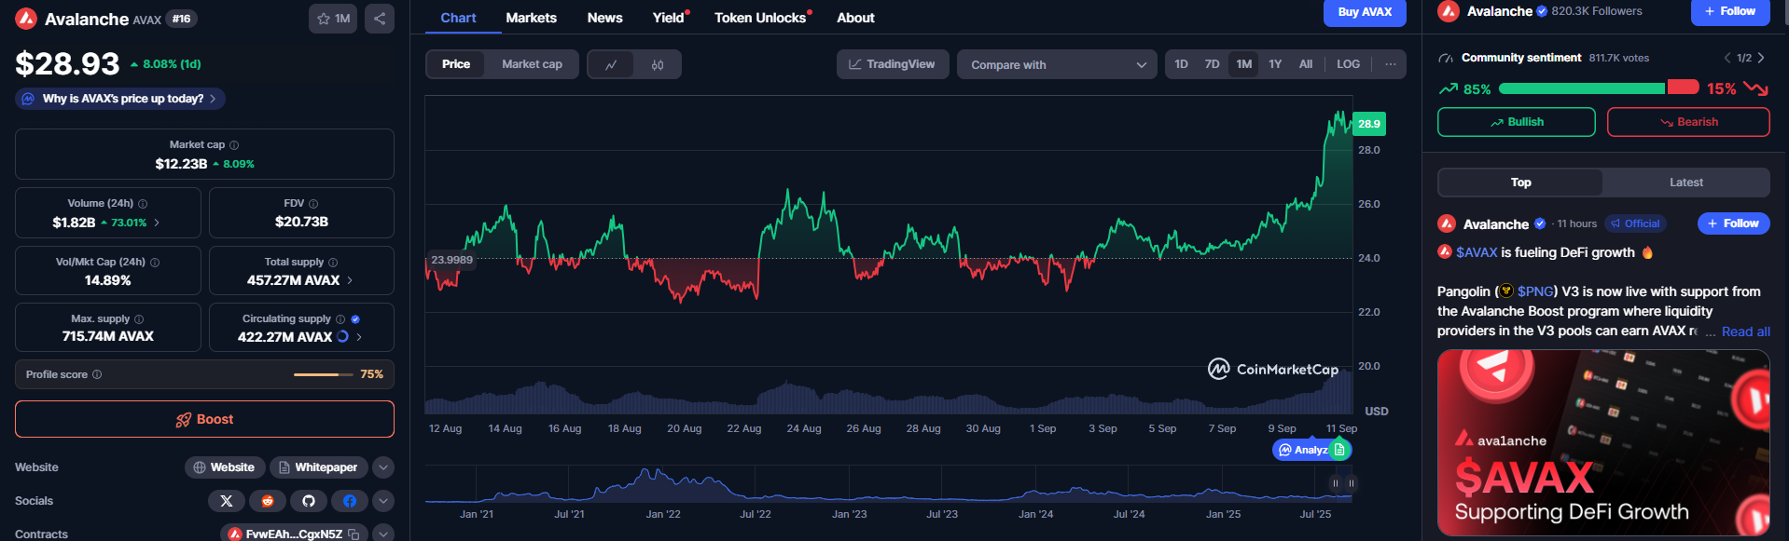Select the 1D time range

[x=1181, y=64]
